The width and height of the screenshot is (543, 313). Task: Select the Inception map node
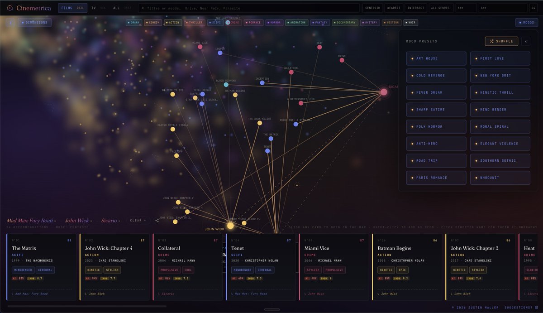click(262, 83)
